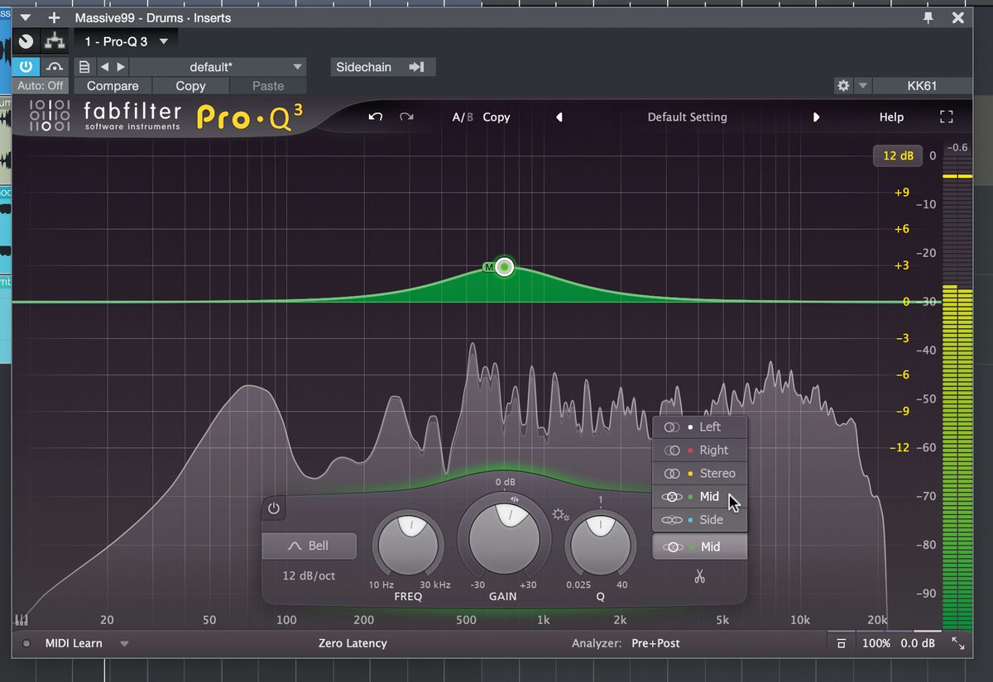The height and width of the screenshot is (682, 993).
Task: Open the MIDI Learn dropdown arrow
Action: 124,643
